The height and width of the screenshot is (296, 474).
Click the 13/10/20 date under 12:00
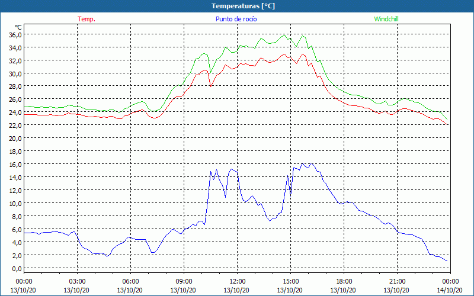(x=236, y=290)
